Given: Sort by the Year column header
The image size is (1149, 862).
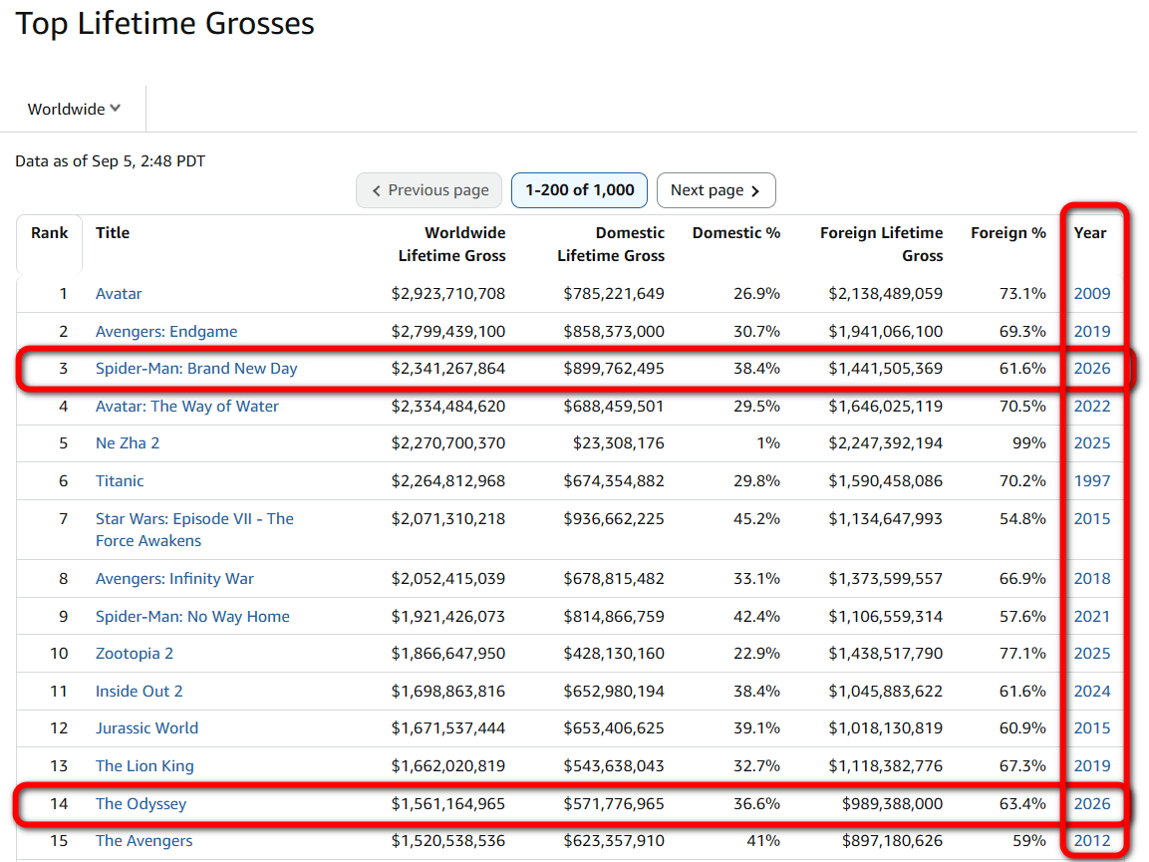Looking at the screenshot, I should click(1089, 233).
